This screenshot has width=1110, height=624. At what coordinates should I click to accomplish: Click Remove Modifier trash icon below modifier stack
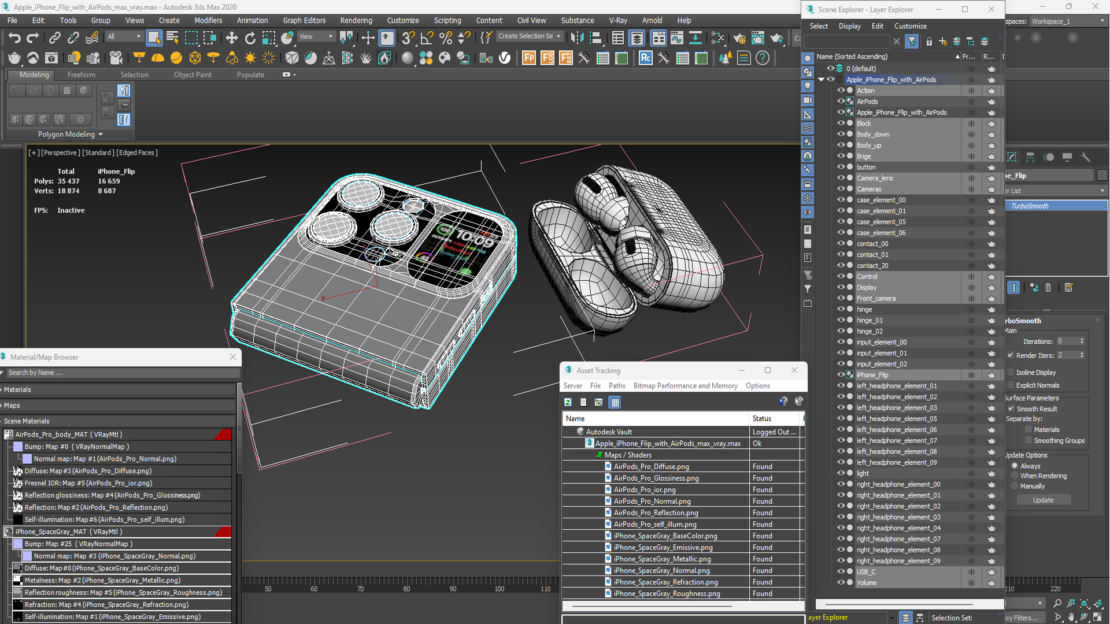[1048, 288]
